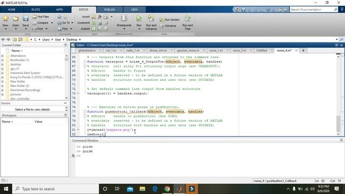The height and width of the screenshot is (194, 345).
Task: Click the up one level folder icon
Action: (x=15, y=39)
